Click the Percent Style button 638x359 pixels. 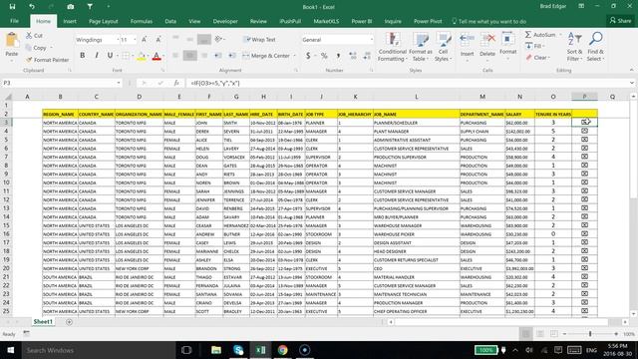click(324, 56)
